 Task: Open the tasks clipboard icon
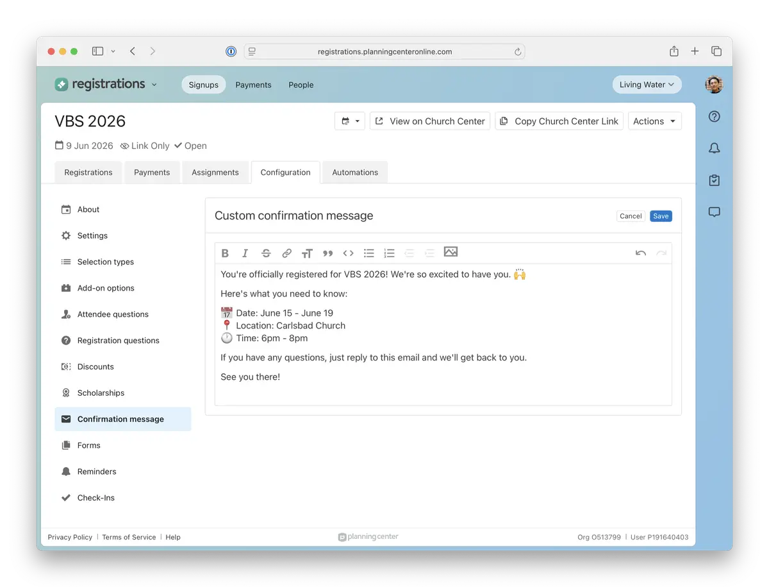715,180
